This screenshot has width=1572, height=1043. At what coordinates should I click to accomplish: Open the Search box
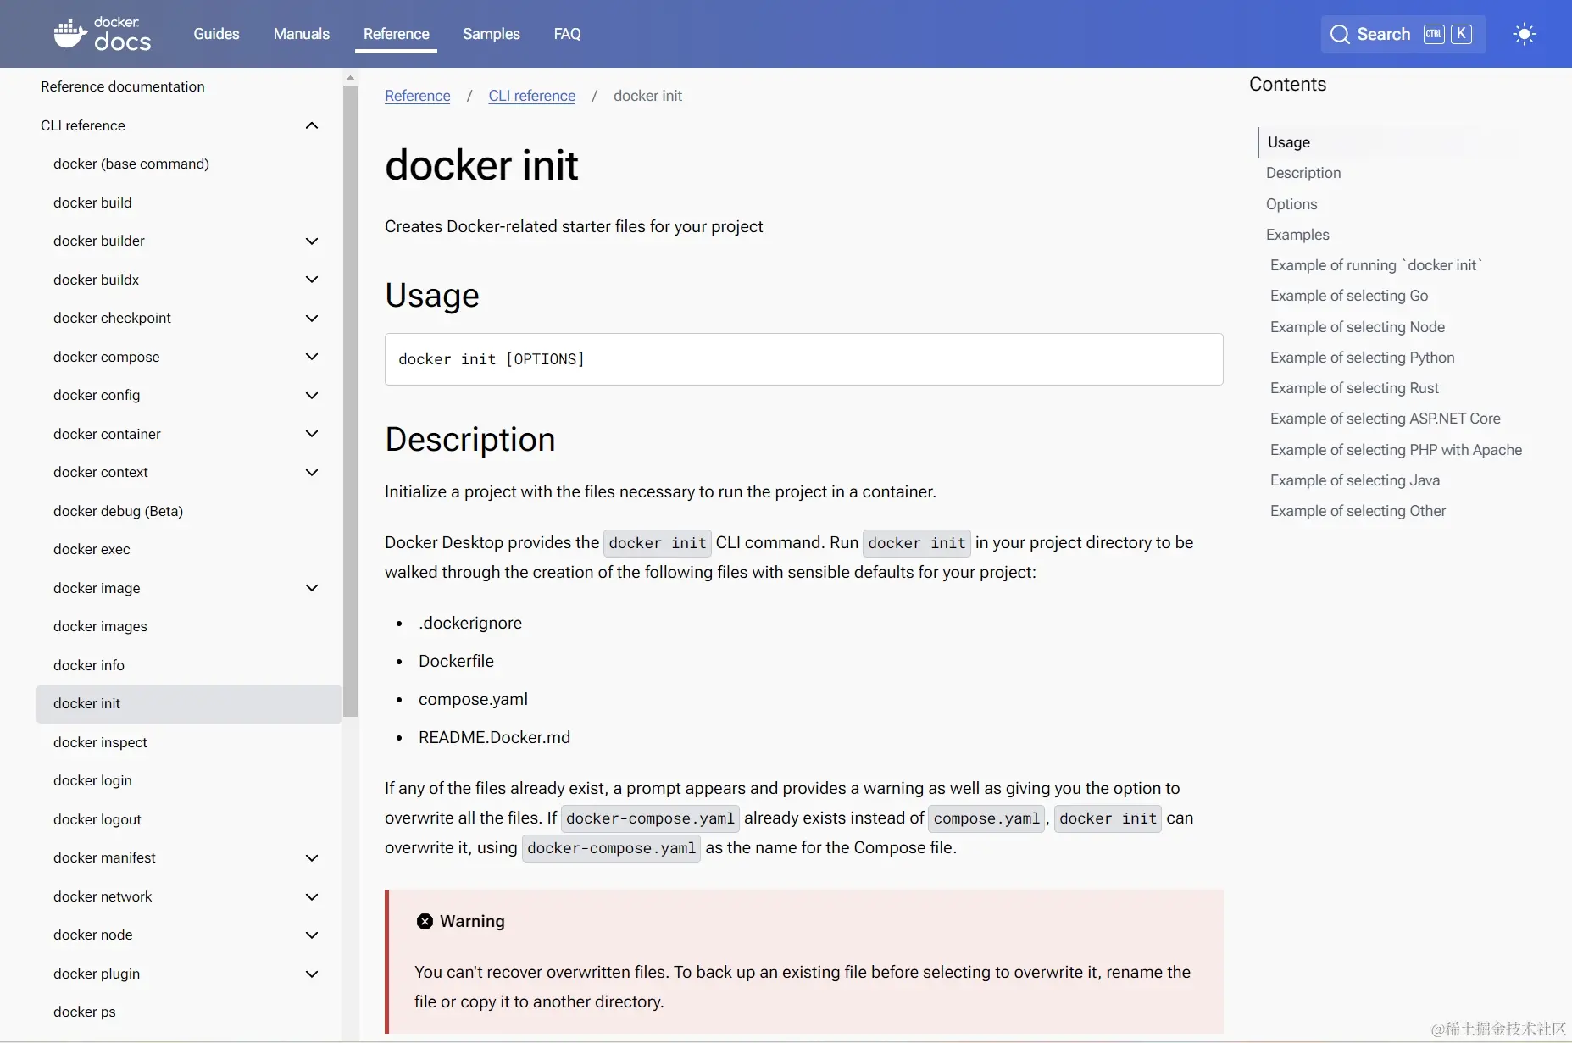[1403, 34]
